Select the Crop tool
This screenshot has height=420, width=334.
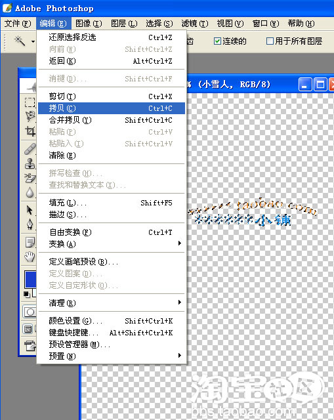point(30,131)
